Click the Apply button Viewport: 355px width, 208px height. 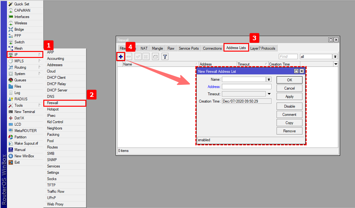pyautogui.click(x=289, y=97)
